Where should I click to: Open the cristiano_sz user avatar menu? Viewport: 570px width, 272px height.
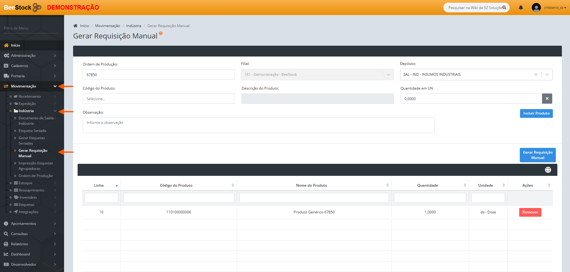tap(536, 8)
